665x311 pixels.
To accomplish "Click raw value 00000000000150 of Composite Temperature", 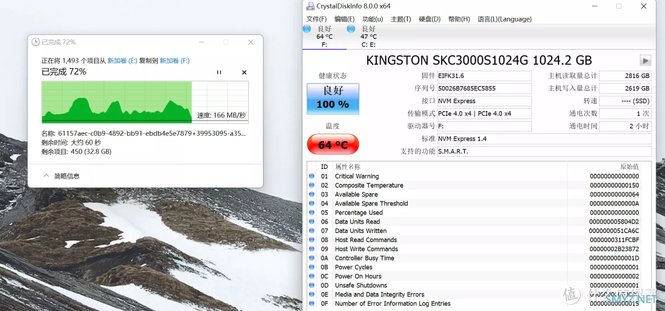I will click(614, 186).
